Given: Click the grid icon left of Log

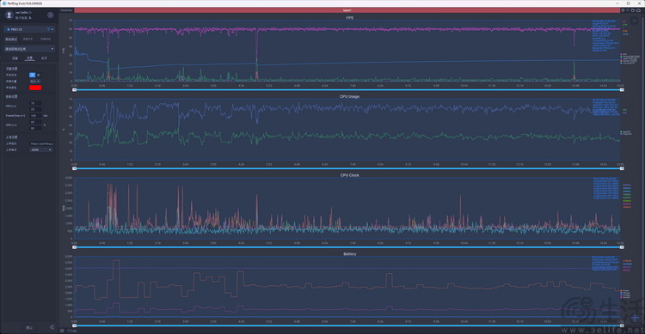Looking at the screenshot, I should [62, 331].
